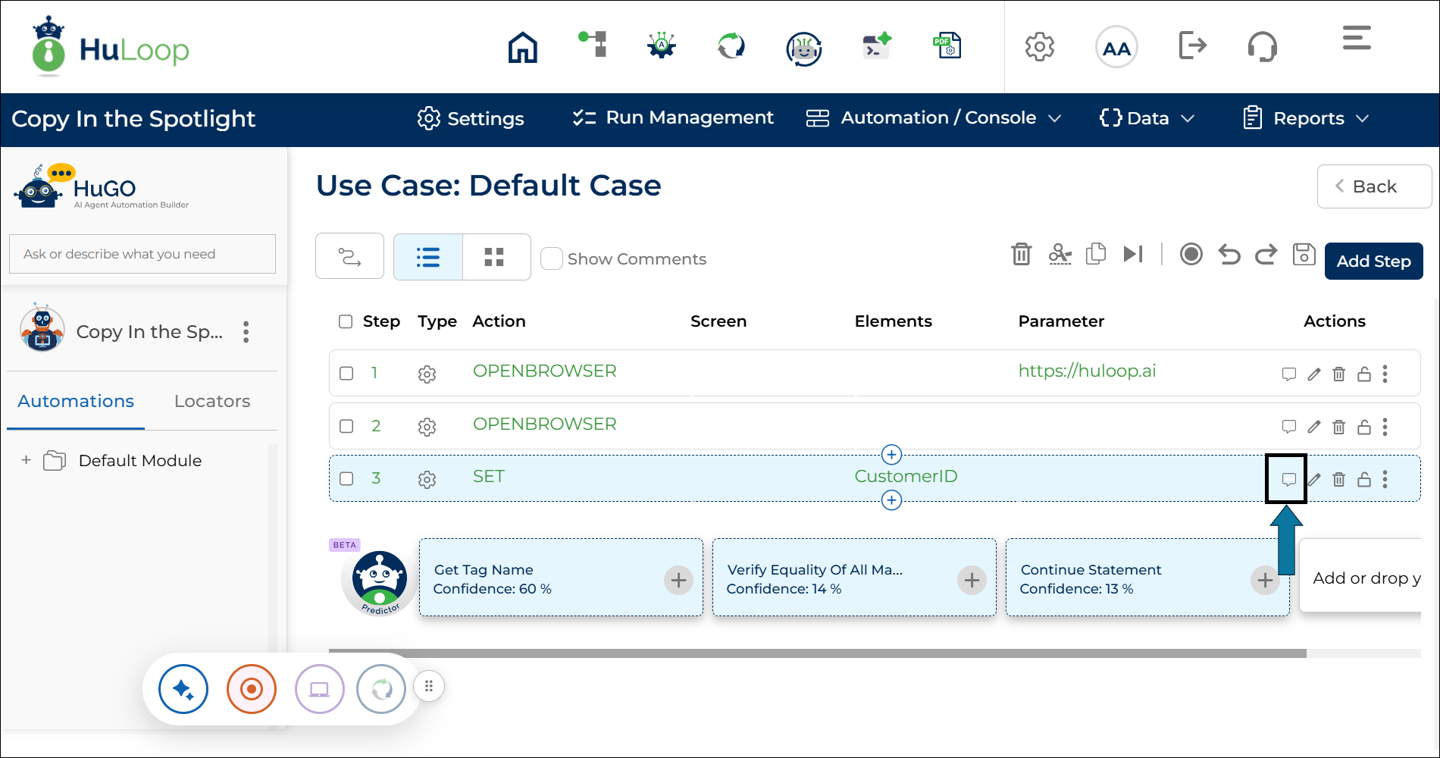
Task: Open the Copy In the Sp... kebab menu
Action: [x=246, y=331]
